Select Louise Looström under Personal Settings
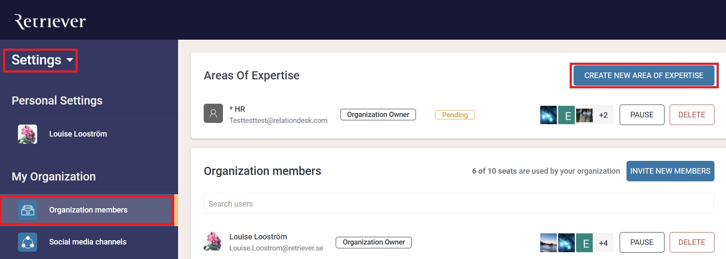Viewport: 726px width, 259px height. pos(78,134)
